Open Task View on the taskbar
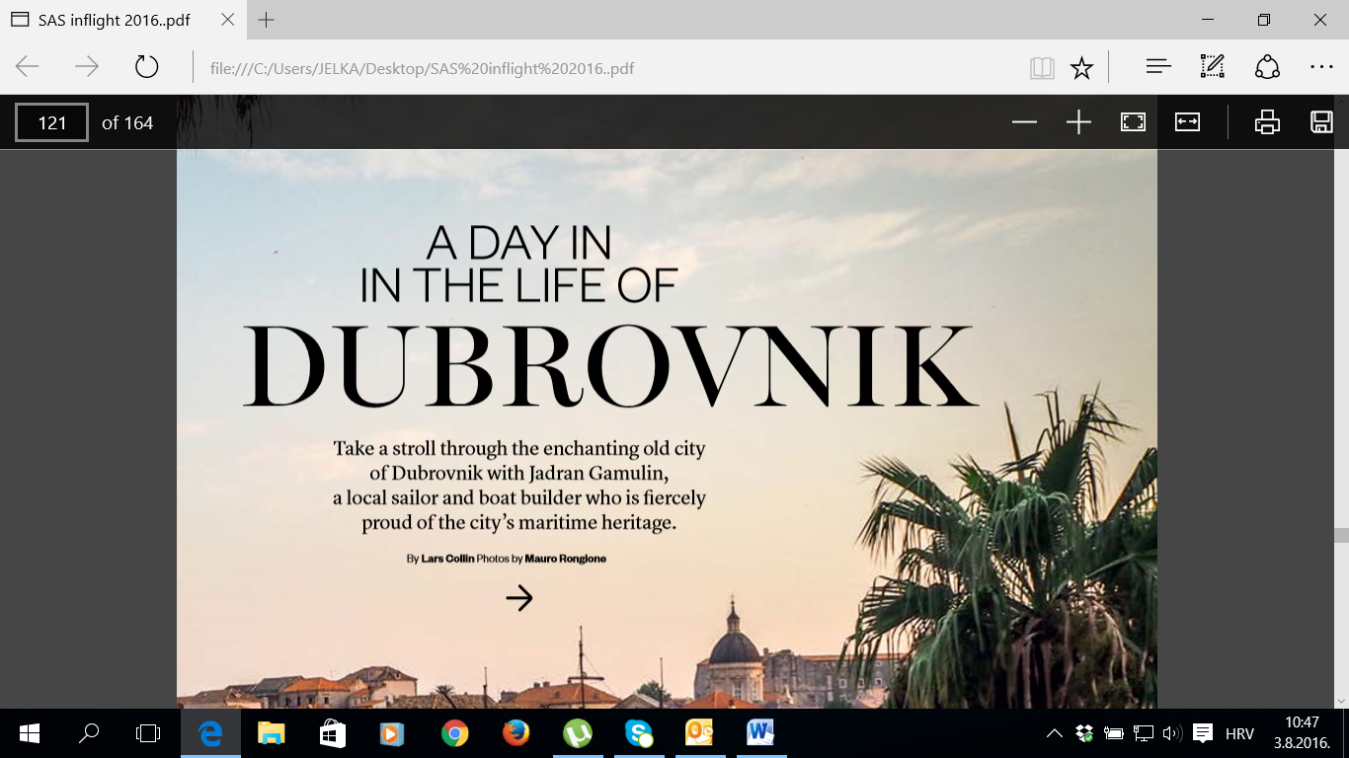This screenshot has width=1349, height=758. pyautogui.click(x=148, y=733)
